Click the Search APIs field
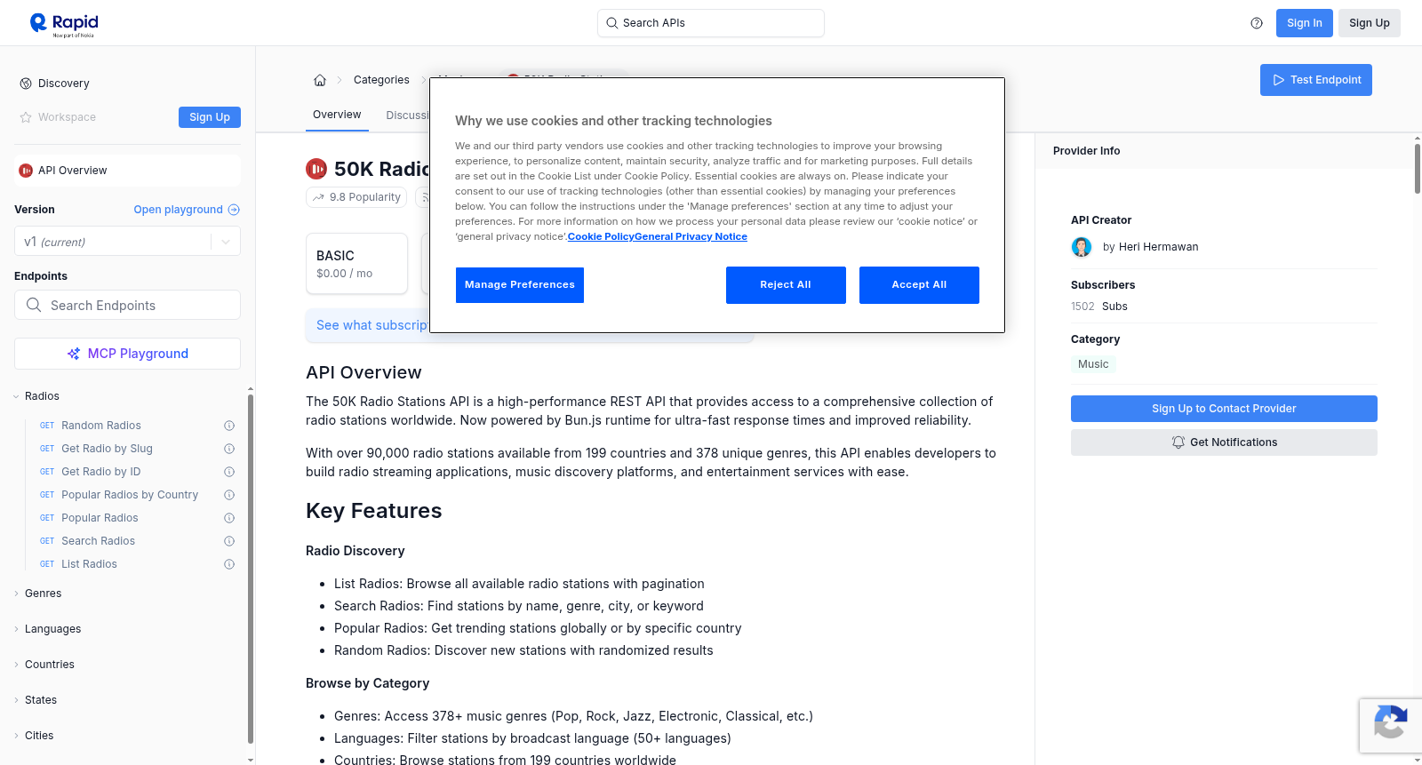 (x=711, y=23)
